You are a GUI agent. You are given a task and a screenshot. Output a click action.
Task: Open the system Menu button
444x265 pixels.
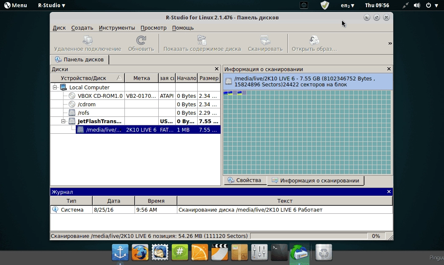pos(16,5)
